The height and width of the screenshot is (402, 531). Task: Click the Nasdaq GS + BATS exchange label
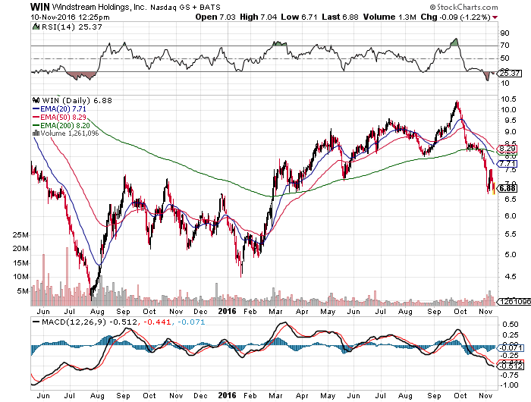(185, 7)
